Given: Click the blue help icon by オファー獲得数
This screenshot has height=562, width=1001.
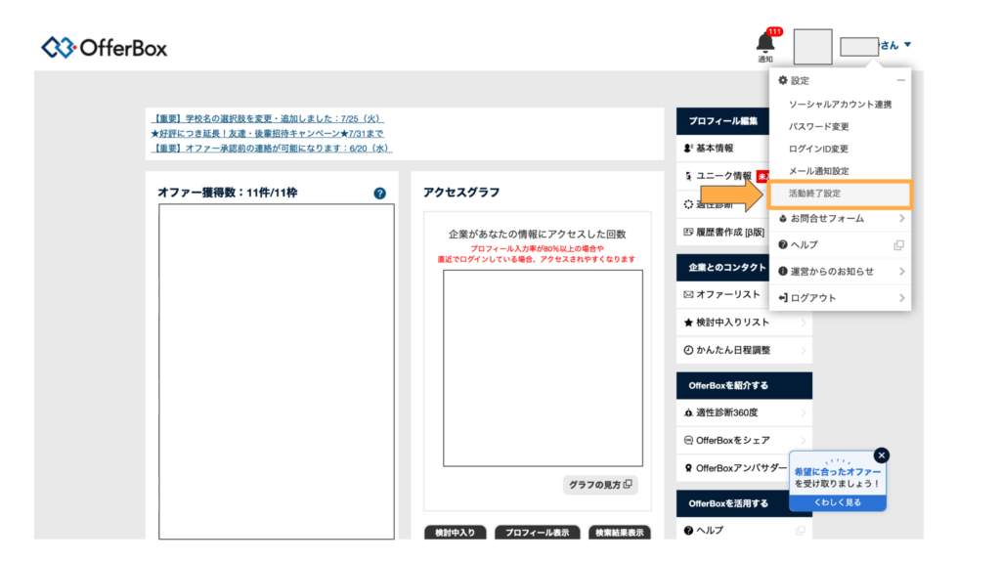Looking at the screenshot, I should tap(380, 194).
